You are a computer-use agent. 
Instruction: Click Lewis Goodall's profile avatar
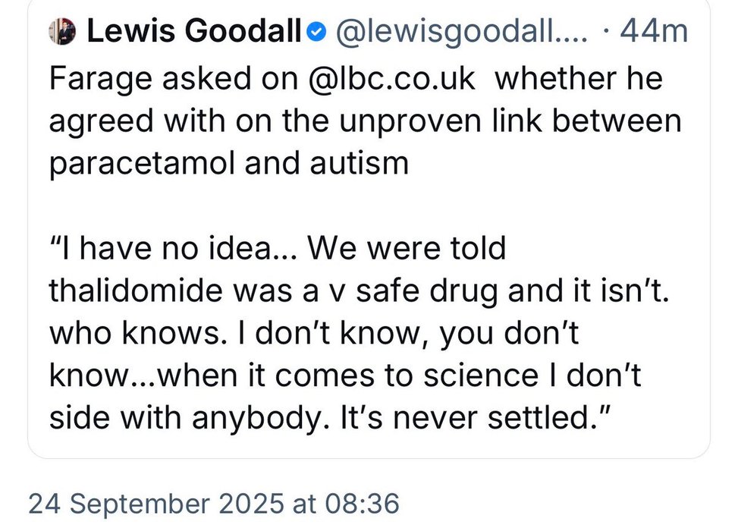(x=61, y=32)
